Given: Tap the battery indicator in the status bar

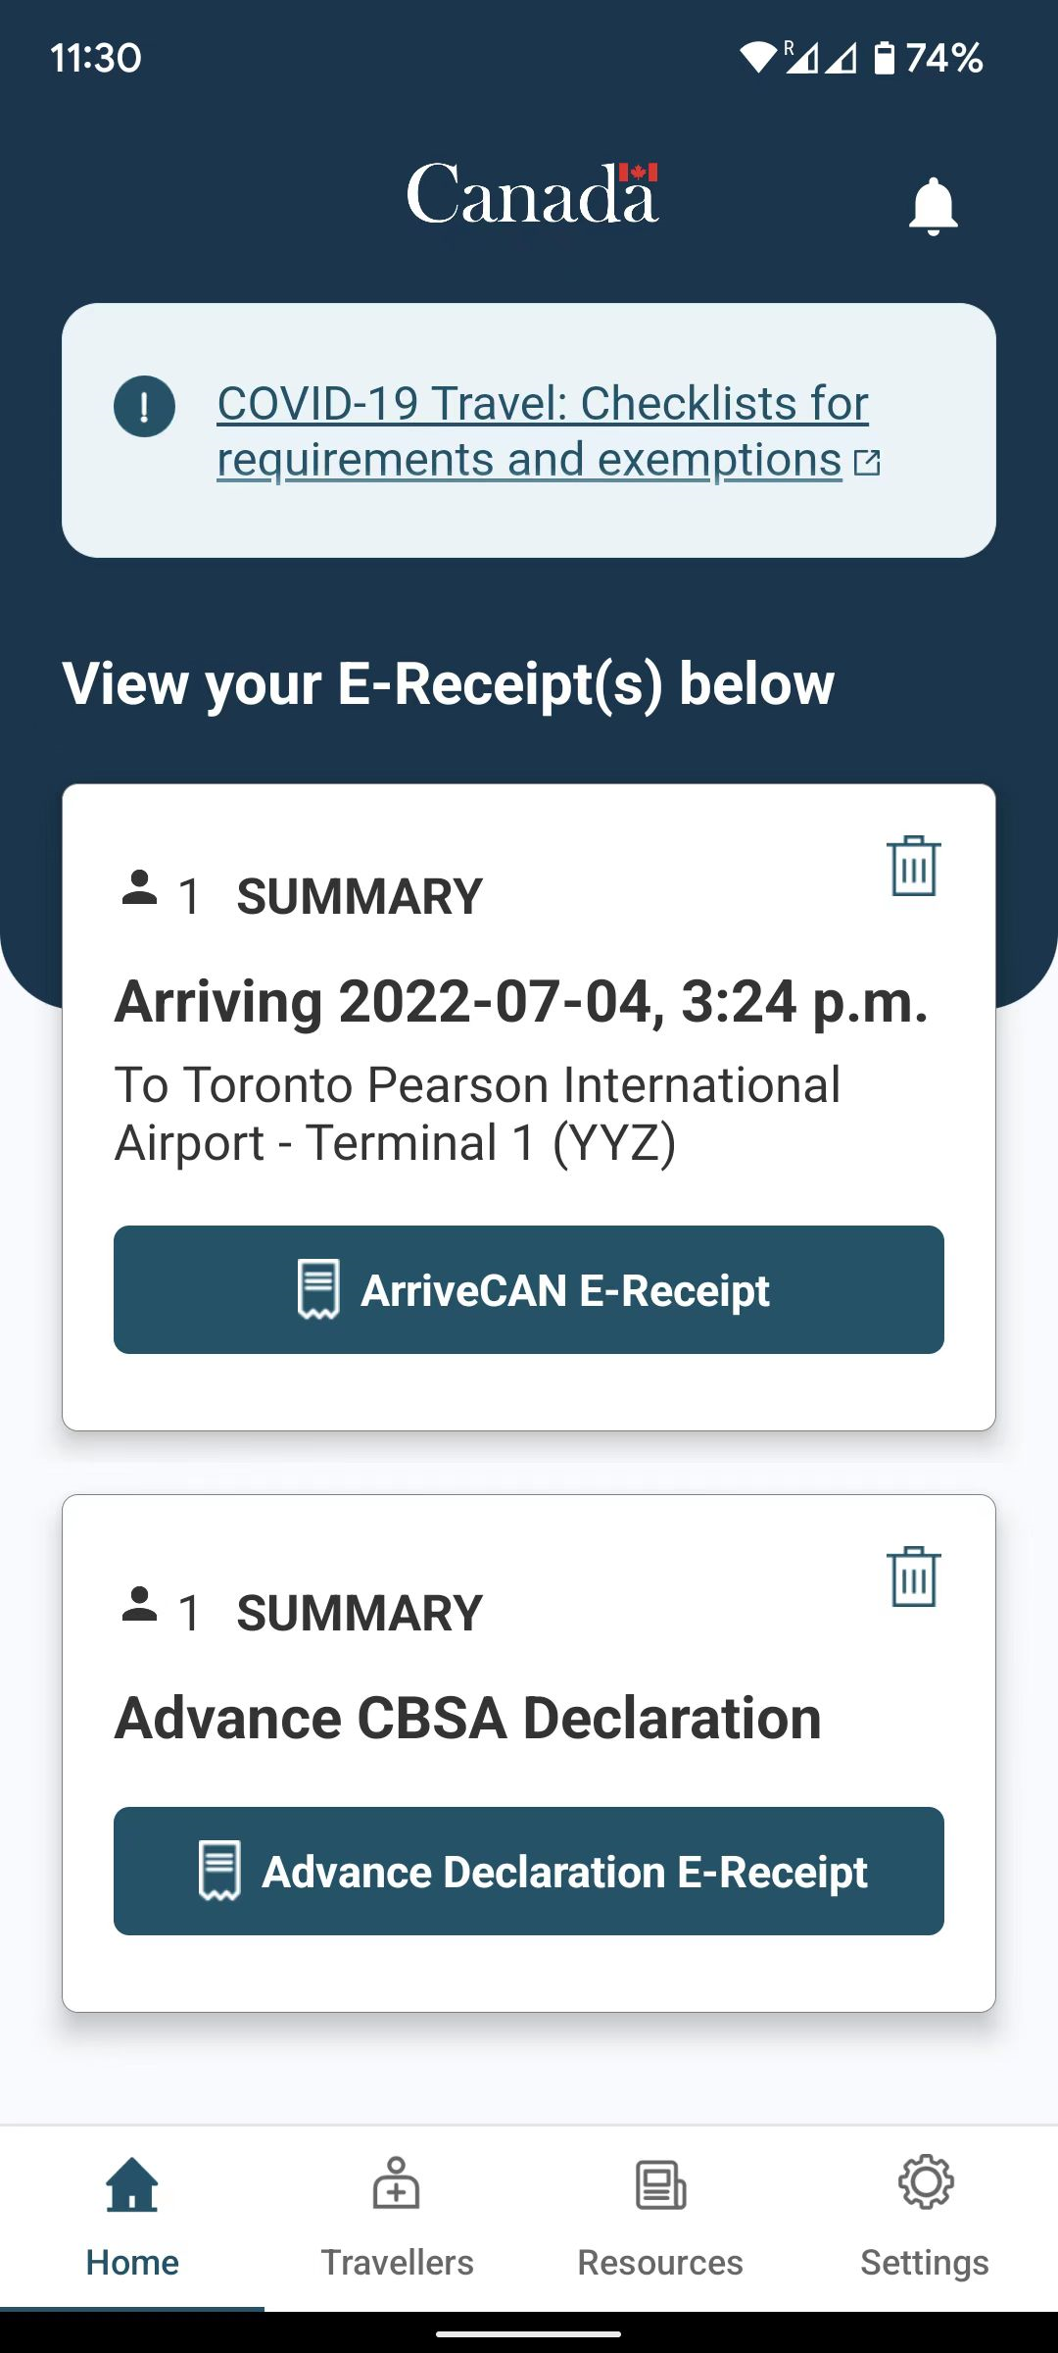Looking at the screenshot, I should (x=884, y=58).
